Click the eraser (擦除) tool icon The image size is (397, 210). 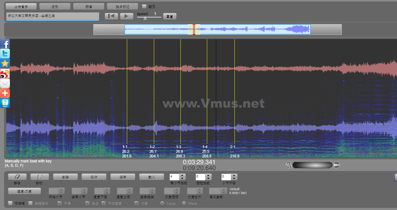click(x=17, y=177)
